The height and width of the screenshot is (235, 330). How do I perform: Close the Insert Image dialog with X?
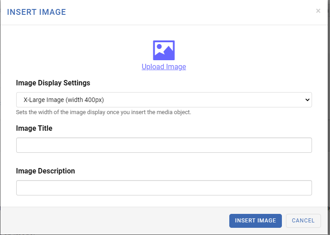[x=318, y=11]
